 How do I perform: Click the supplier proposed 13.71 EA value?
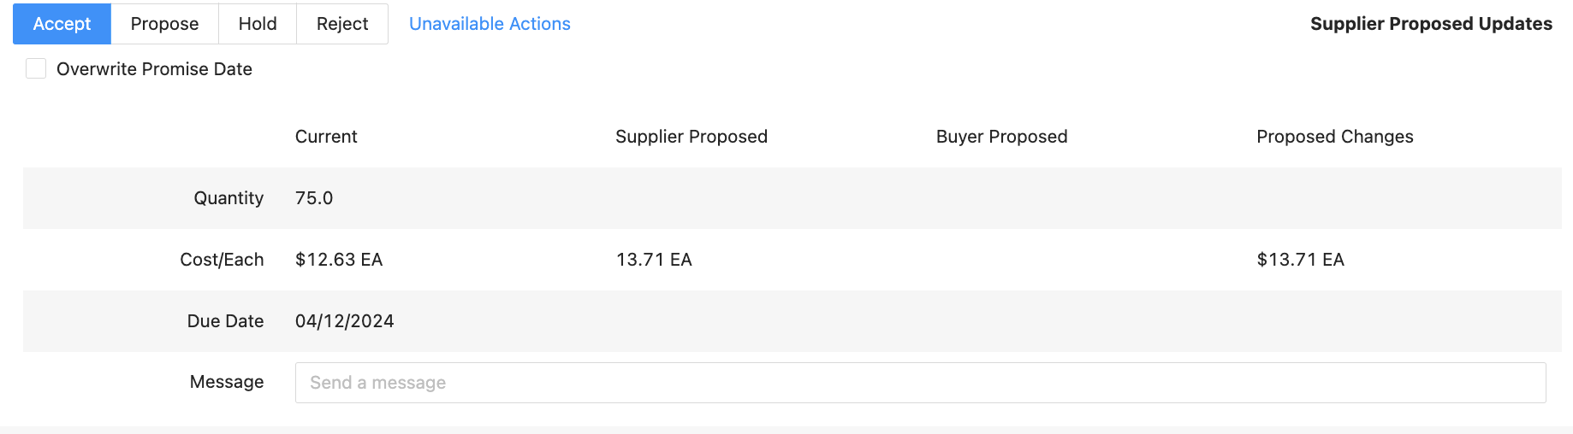[x=654, y=260]
